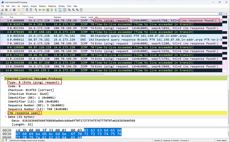Jump to the last packet icon

[x=55, y=10]
